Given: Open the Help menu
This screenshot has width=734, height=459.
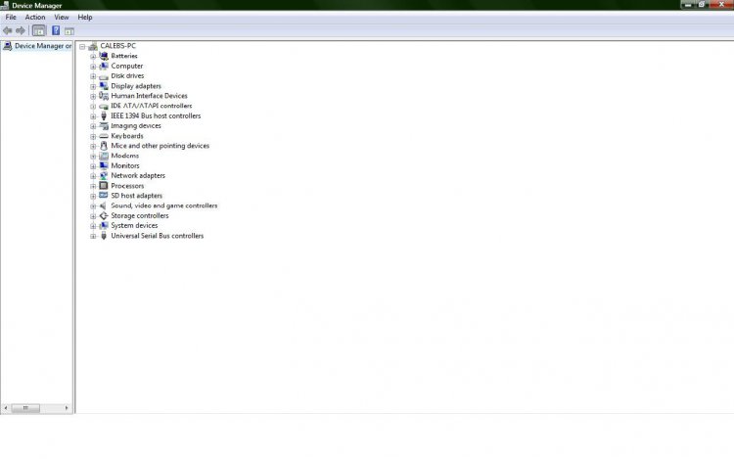Looking at the screenshot, I should [x=85, y=18].
